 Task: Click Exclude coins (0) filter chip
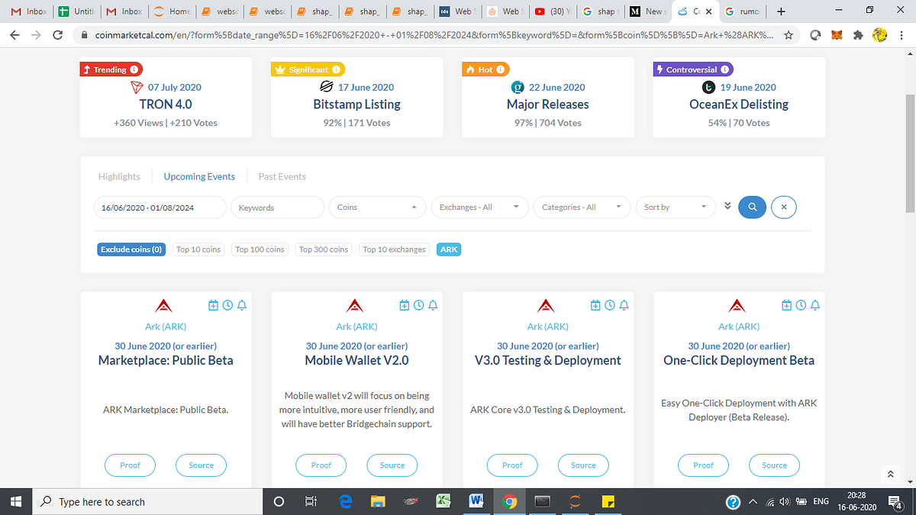pos(131,249)
